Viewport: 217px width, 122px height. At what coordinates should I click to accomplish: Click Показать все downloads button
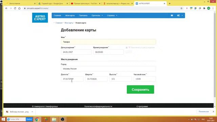[x=204, y=111]
